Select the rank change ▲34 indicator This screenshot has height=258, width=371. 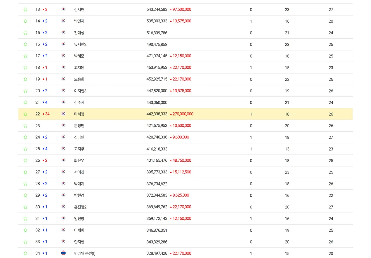[x=46, y=114]
